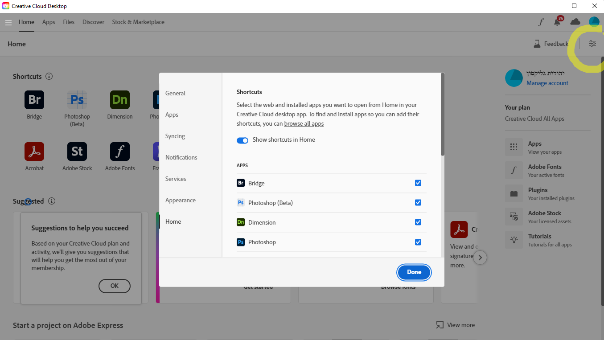This screenshot has height=340, width=604.
Task: Uncheck the Dimension shortcut checkbox
Action: [x=418, y=222]
